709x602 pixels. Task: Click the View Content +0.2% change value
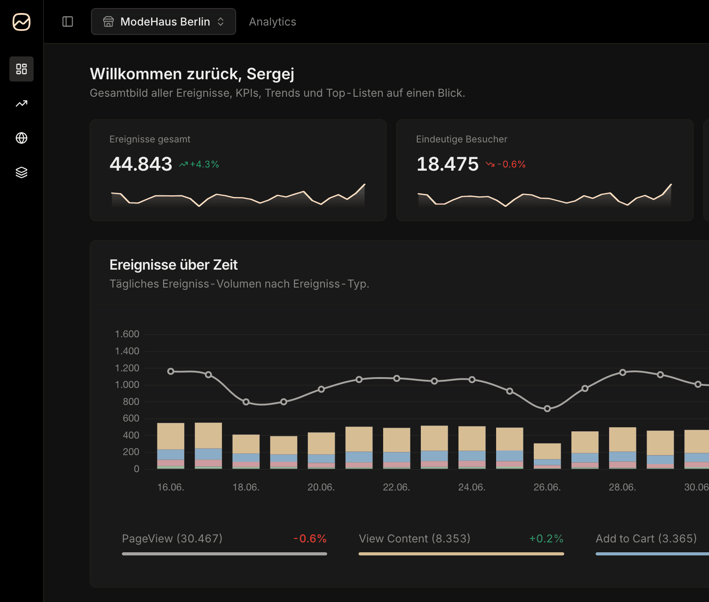coord(546,538)
